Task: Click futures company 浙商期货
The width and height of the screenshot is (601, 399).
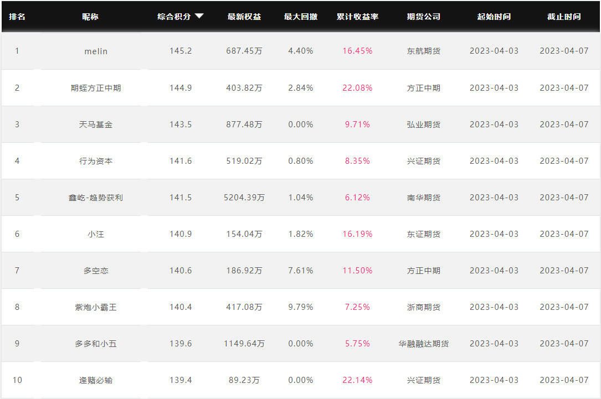Action: point(424,307)
